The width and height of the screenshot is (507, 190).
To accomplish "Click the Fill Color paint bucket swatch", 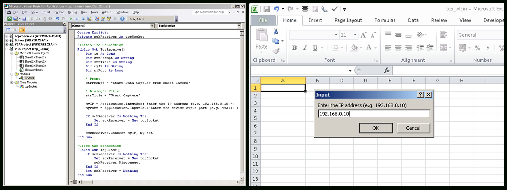I will point(354,48).
